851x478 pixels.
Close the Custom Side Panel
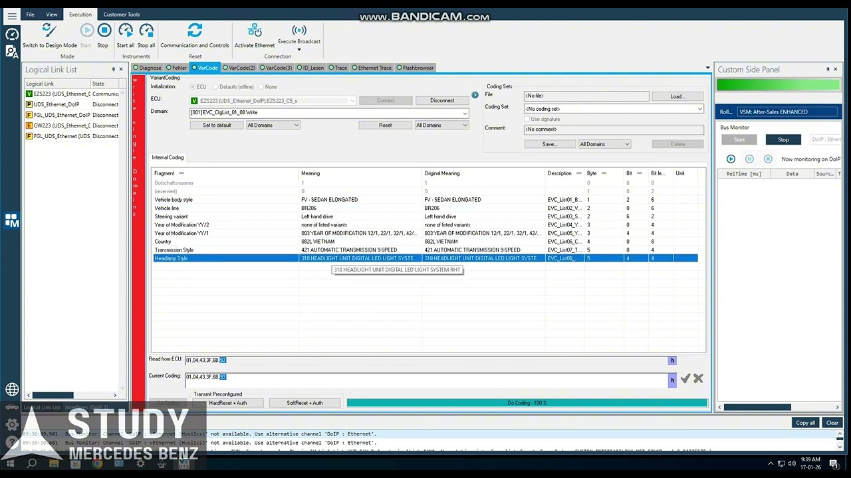[x=836, y=69]
